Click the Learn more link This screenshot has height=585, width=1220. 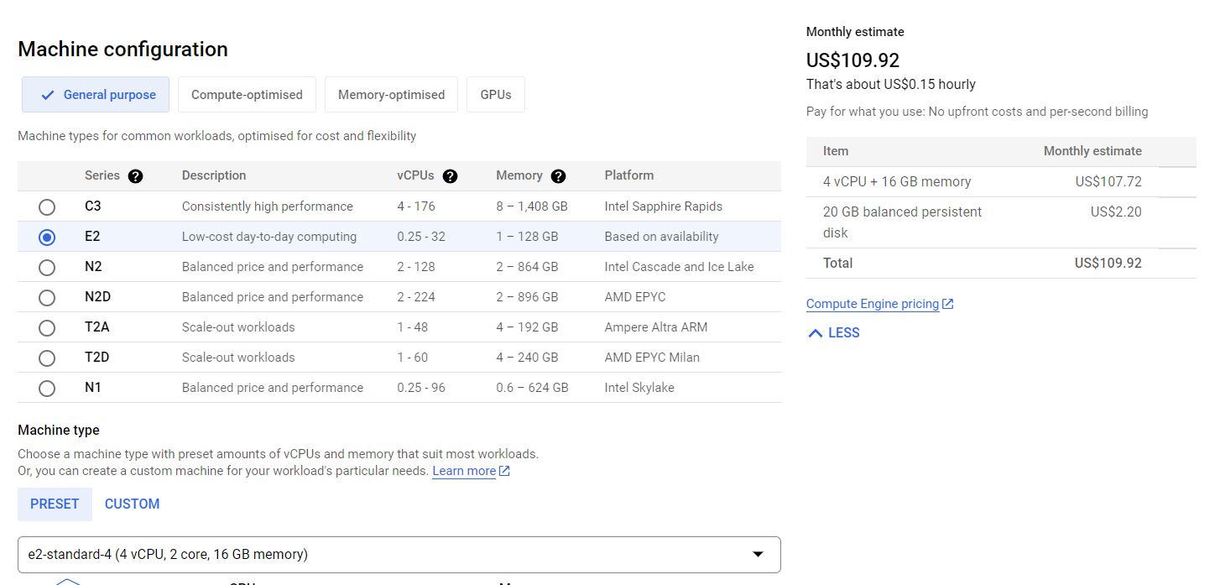(464, 471)
